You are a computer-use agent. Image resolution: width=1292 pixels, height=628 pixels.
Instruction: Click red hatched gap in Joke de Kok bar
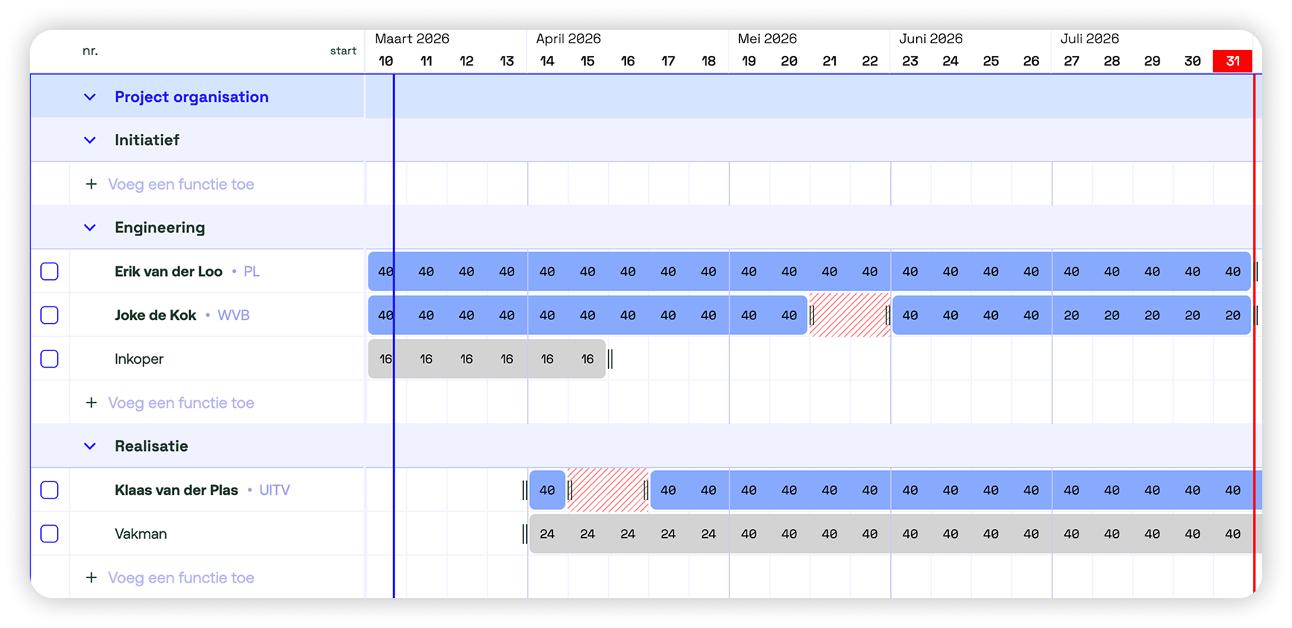pyautogui.click(x=850, y=315)
